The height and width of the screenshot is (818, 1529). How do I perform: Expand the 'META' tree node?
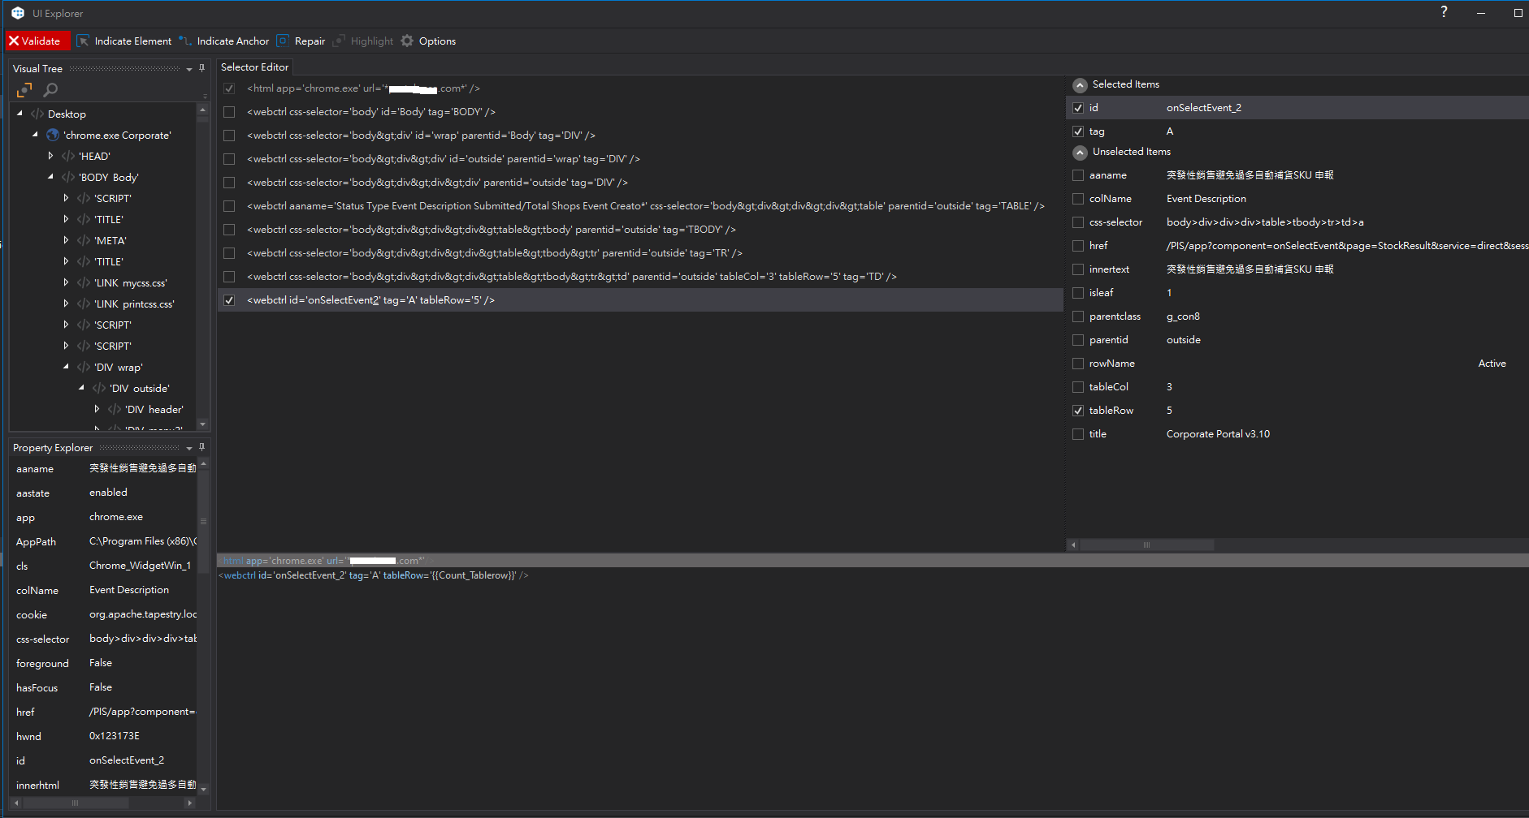[66, 240]
